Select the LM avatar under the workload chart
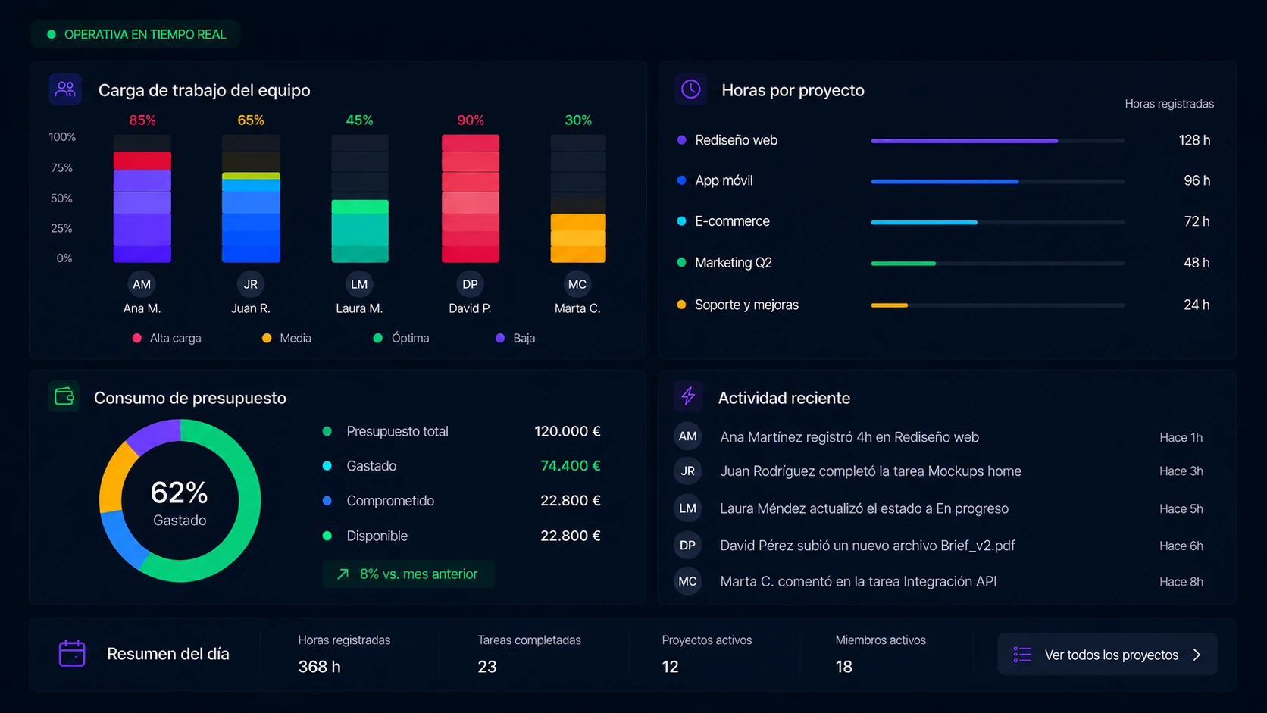This screenshot has height=713, width=1267. (359, 284)
